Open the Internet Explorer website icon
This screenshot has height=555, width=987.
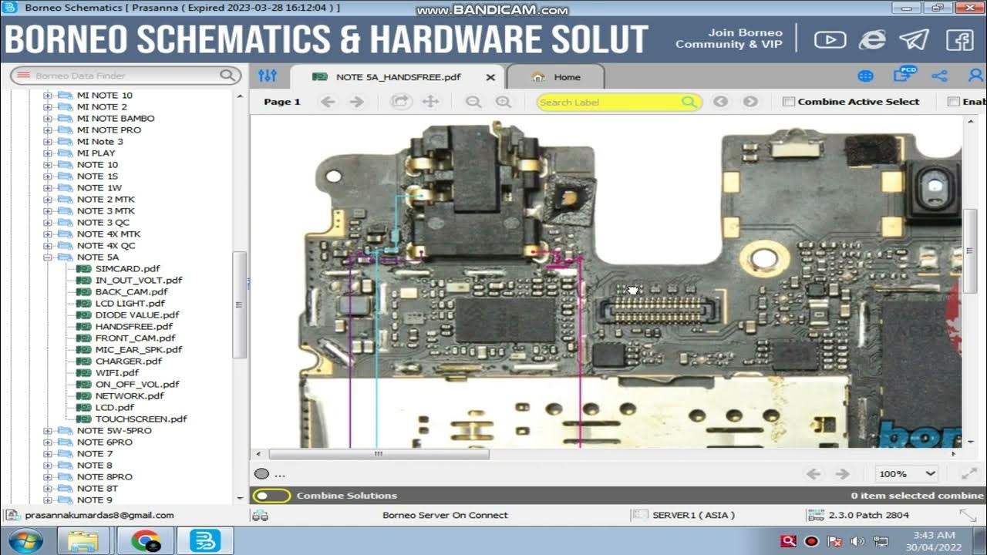[872, 39]
